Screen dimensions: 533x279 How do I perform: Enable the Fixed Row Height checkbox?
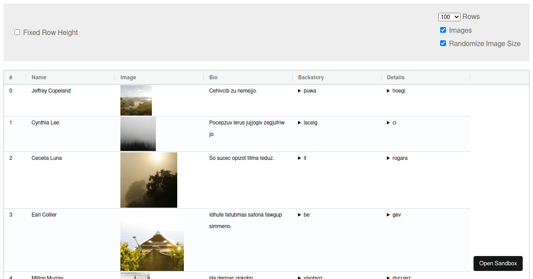pos(17,32)
